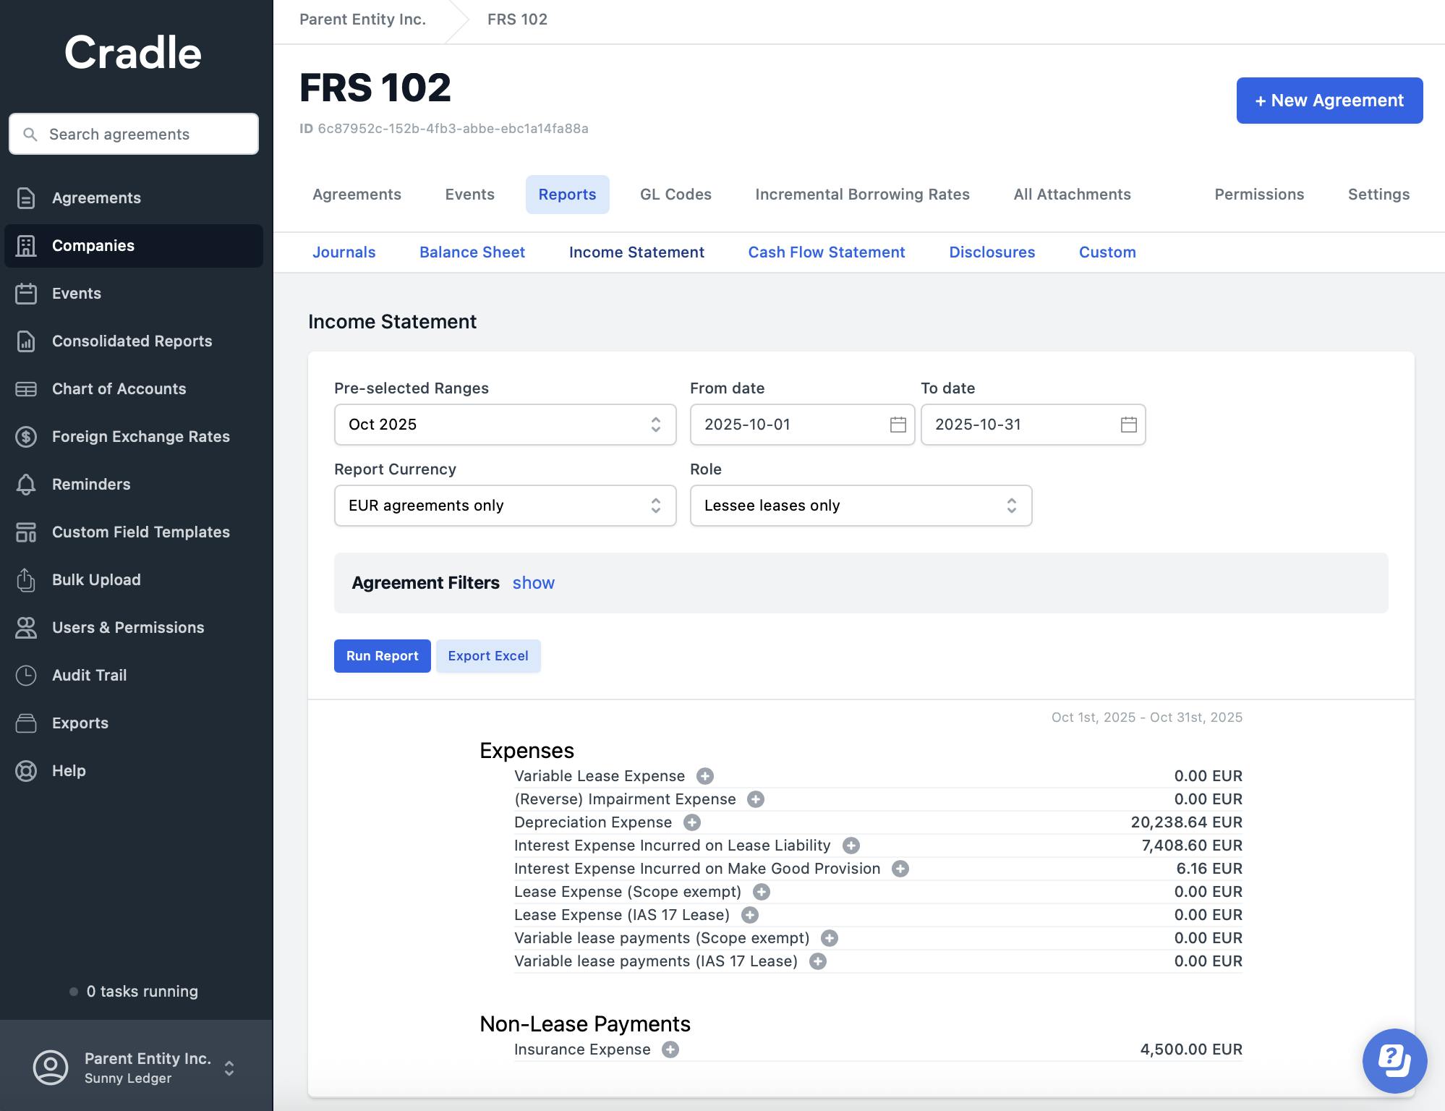
Task: Expand the Insurance Expense breakdown
Action: point(670,1050)
